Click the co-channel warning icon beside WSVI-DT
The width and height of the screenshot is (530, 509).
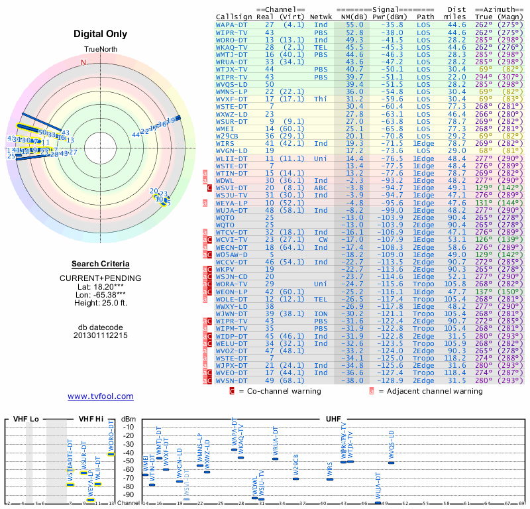(210, 188)
